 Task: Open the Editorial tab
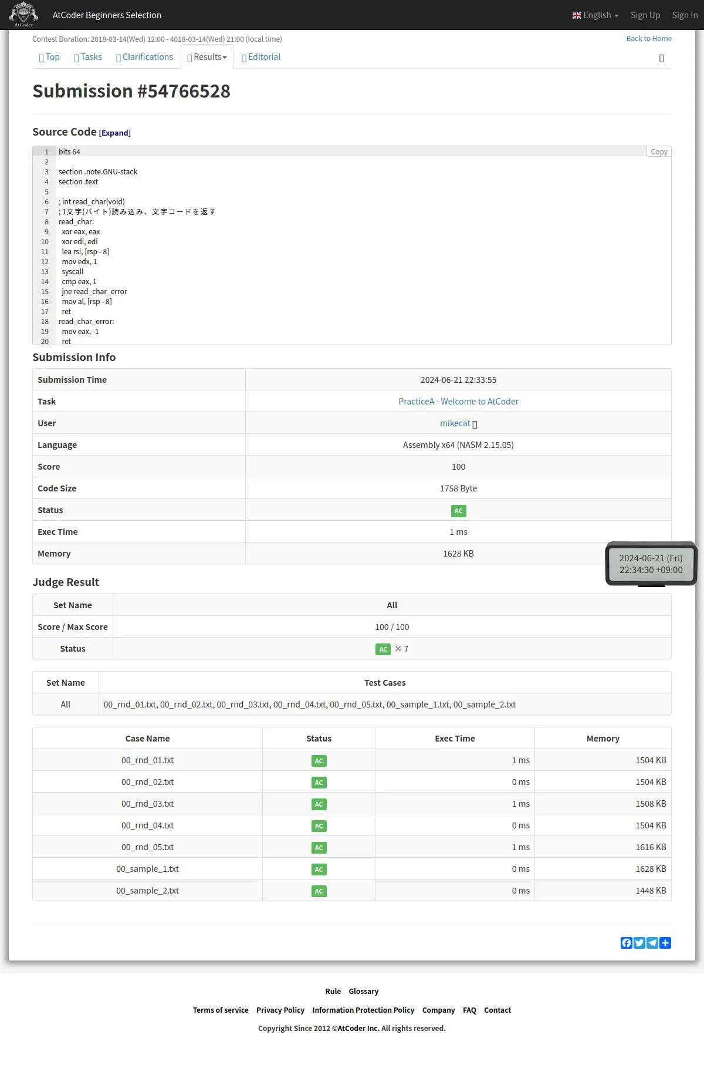pos(261,57)
